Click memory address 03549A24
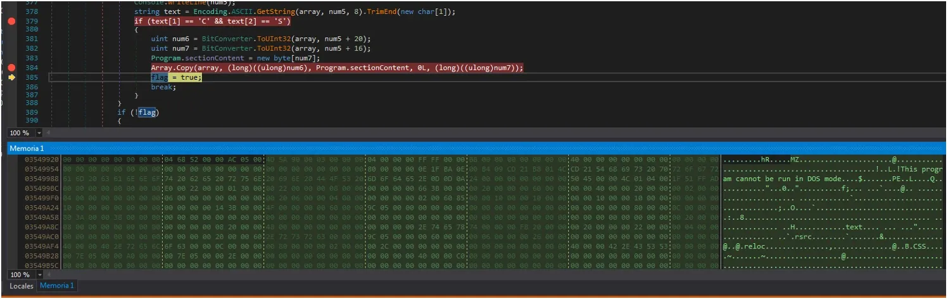 point(42,208)
